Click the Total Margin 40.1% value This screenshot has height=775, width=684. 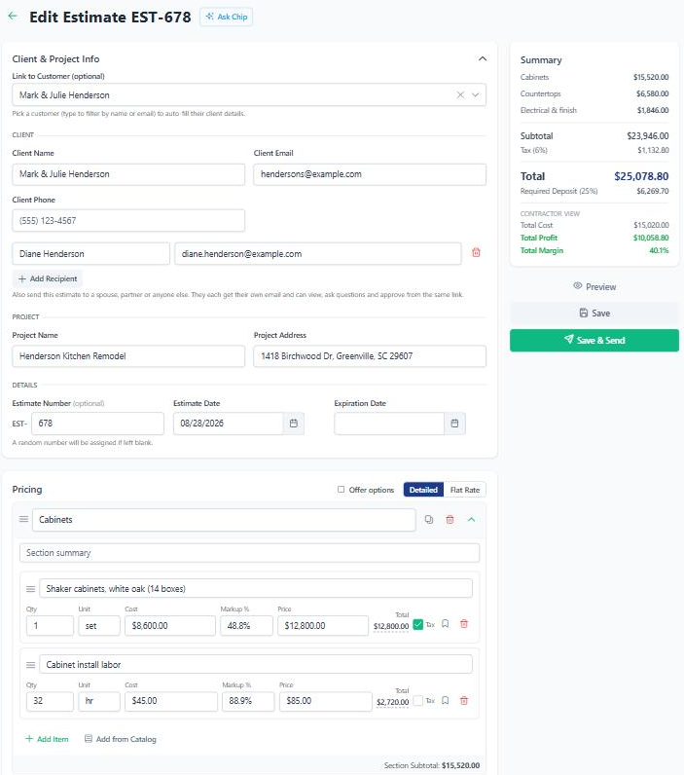pos(659,250)
